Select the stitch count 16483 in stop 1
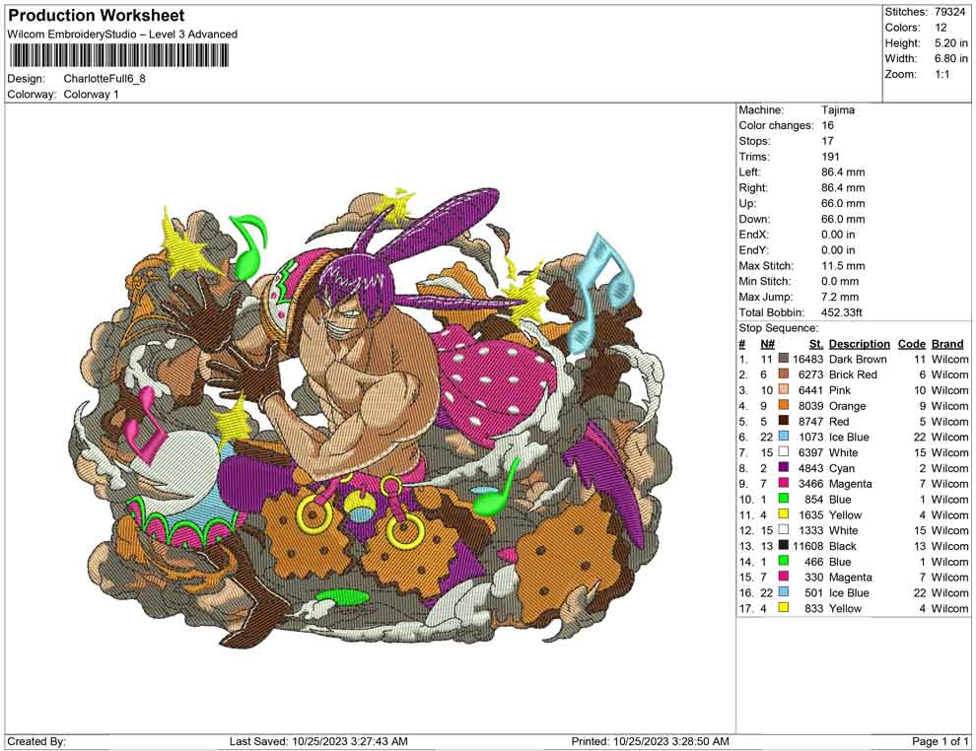Image resolution: width=976 pixels, height=751 pixels. click(807, 359)
